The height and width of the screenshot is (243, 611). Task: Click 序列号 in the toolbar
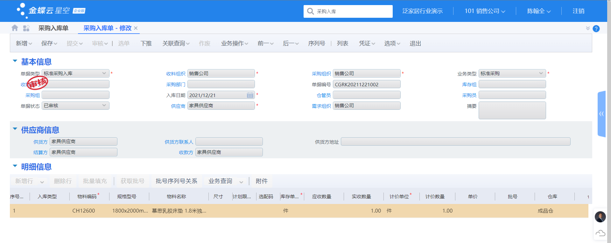[x=317, y=43]
